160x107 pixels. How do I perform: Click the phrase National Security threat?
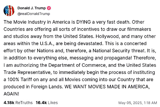coord(119,51)
